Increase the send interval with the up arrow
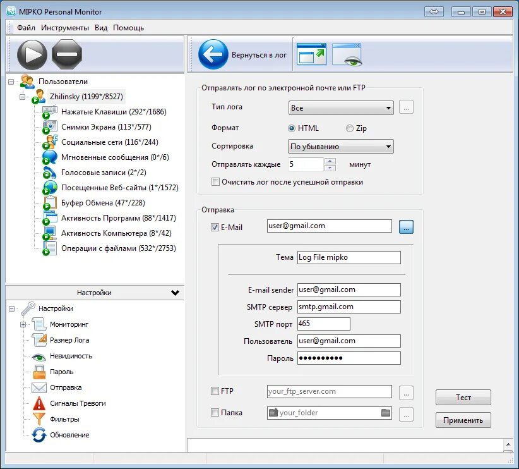 click(330, 161)
